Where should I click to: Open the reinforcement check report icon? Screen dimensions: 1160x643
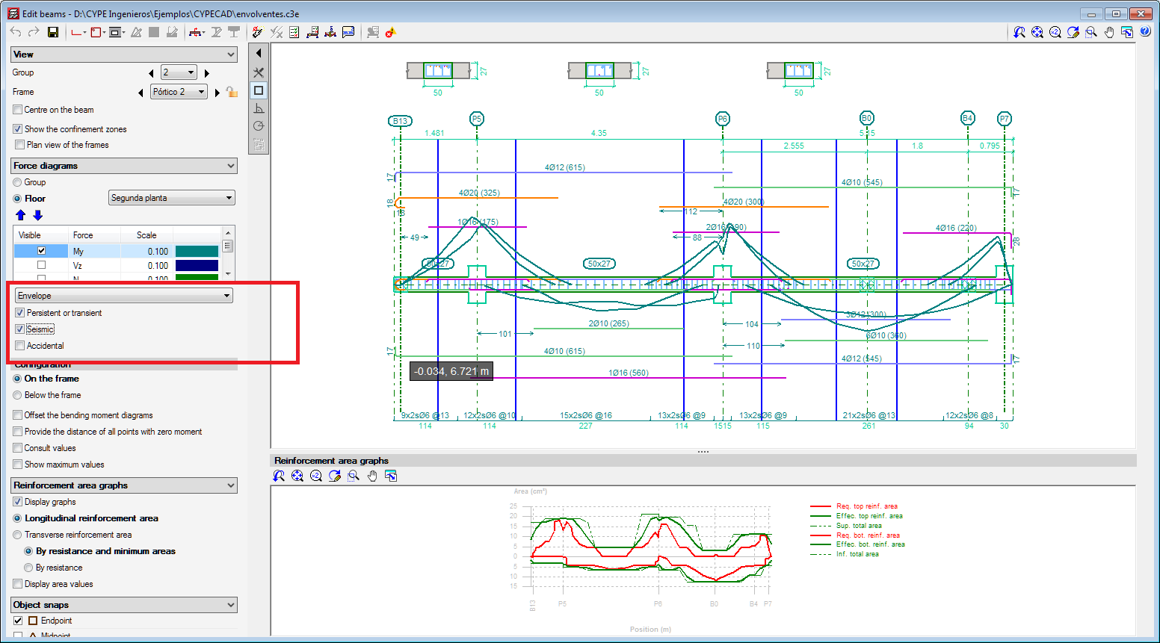[x=294, y=32]
